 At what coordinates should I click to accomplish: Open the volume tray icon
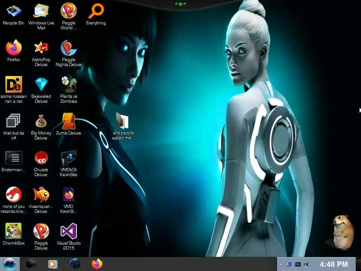tap(306, 264)
